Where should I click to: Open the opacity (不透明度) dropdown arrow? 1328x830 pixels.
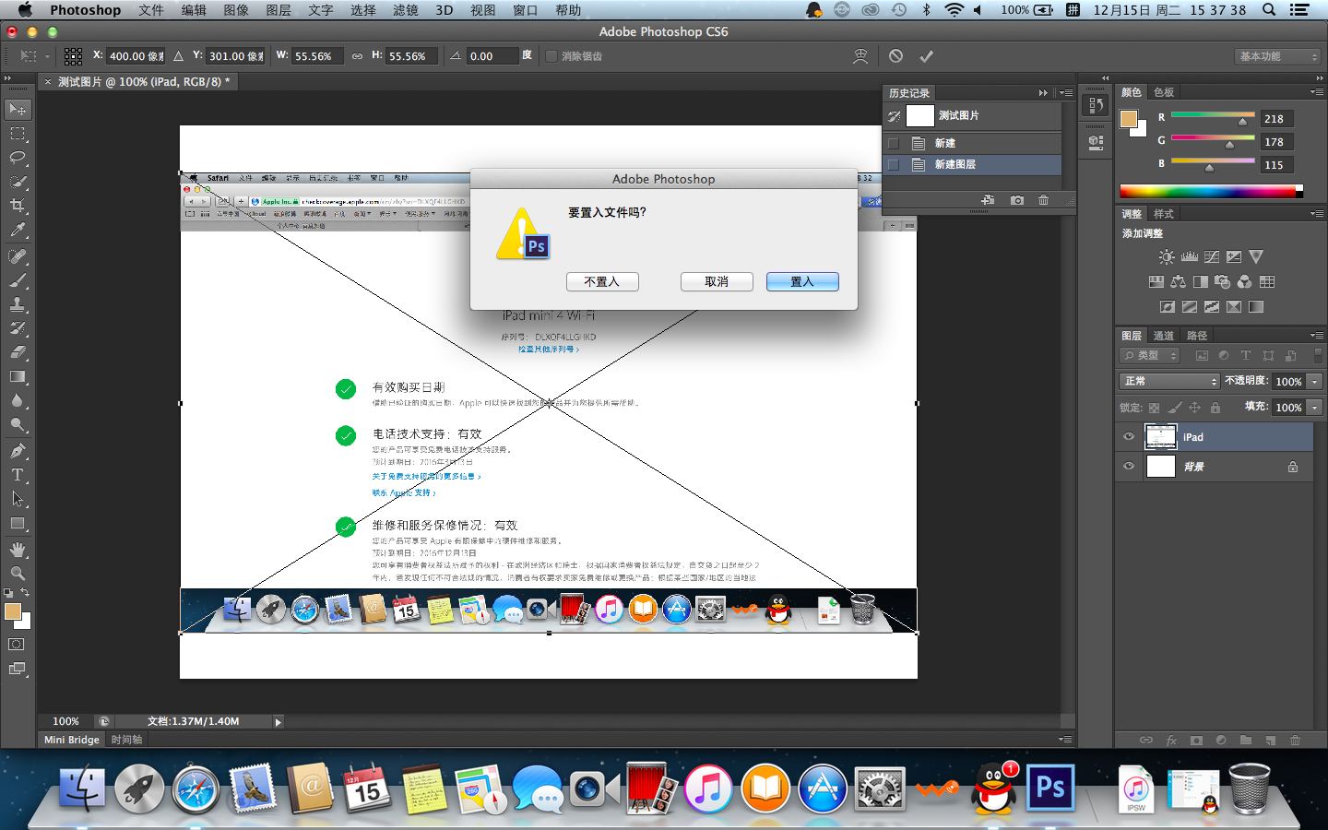click(1315, 381)
